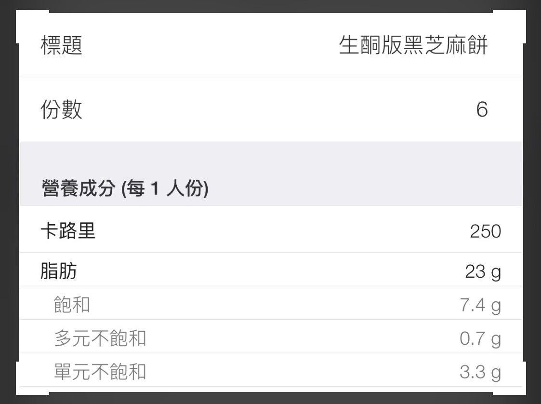Screen dimensions: 541x404
Task: Edit the recipe title 生酮版黑芝麻餅
Action: pos(413,46)
